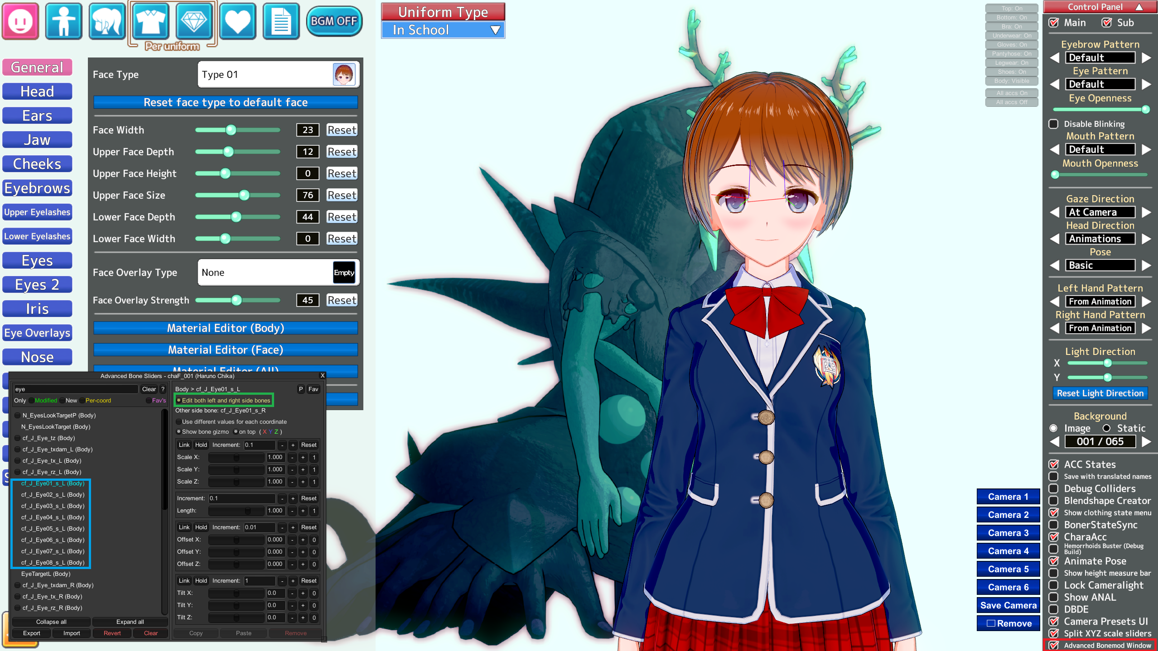Expand N_EyesLookTargetP (Body) tree node
The image size is (1158, 651).
pos(17,415)
